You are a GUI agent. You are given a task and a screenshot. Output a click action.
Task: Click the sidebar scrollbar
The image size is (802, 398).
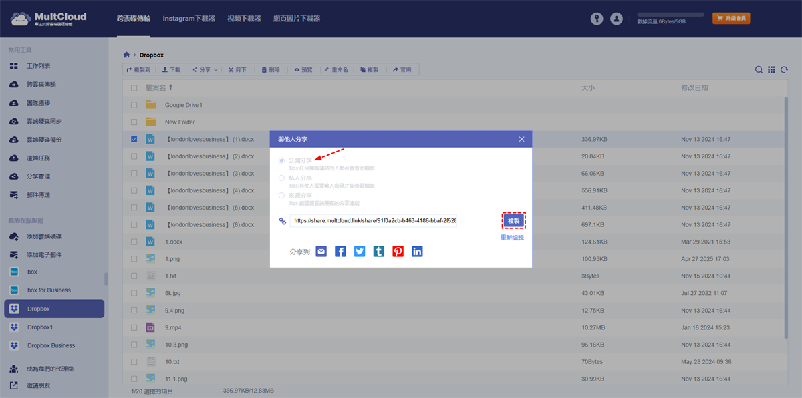point(106,279)
